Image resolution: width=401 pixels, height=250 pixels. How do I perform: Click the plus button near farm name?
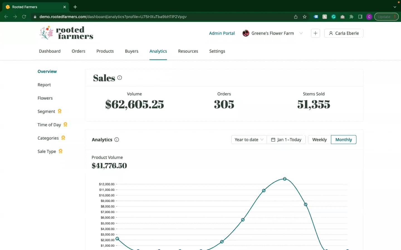click(315, 33)
